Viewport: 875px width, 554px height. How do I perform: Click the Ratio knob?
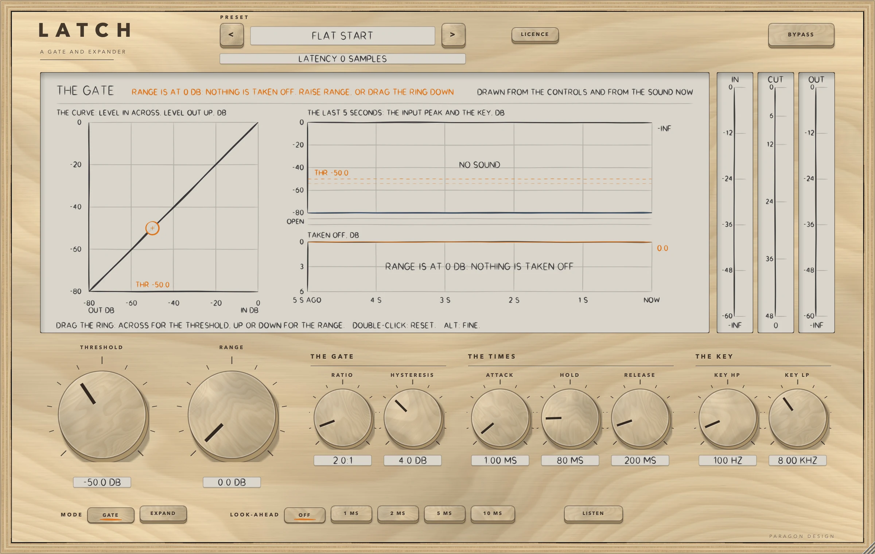343,418
